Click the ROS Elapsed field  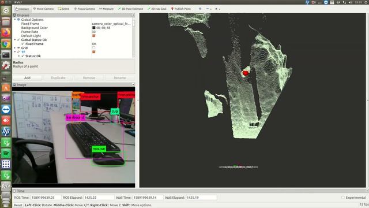pyautogui.click(x=99, y=198)
